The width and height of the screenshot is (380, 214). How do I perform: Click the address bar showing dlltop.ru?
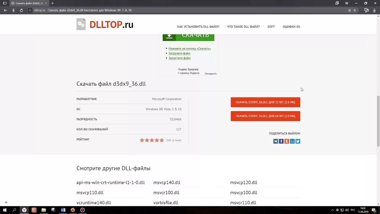click(190, 10)
